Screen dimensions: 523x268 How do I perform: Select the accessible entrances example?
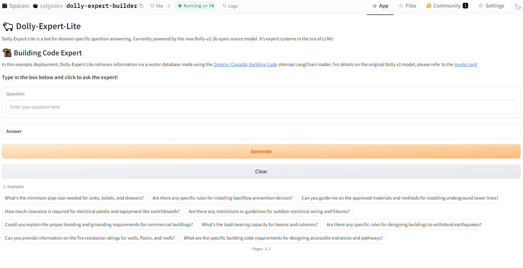tap(283, 238)
